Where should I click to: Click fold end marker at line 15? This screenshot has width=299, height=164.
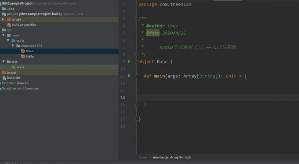tap(136, 105)
